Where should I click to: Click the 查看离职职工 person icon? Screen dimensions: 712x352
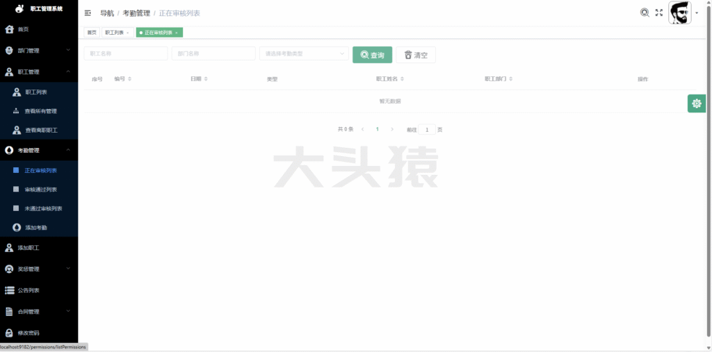[17, 131]
